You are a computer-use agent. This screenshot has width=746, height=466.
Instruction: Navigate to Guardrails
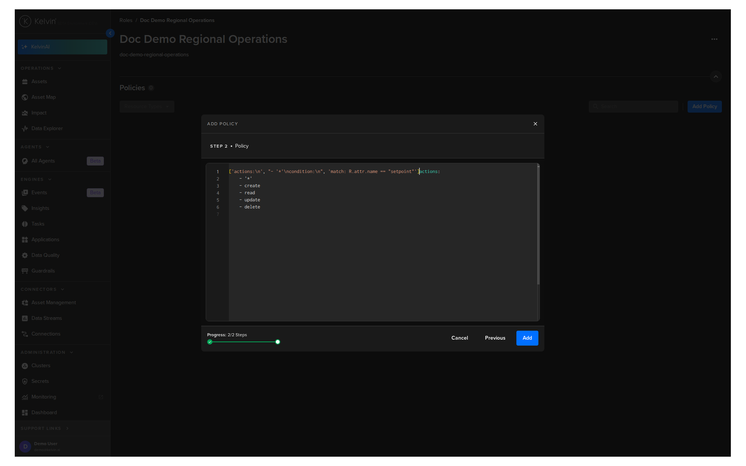43,271
